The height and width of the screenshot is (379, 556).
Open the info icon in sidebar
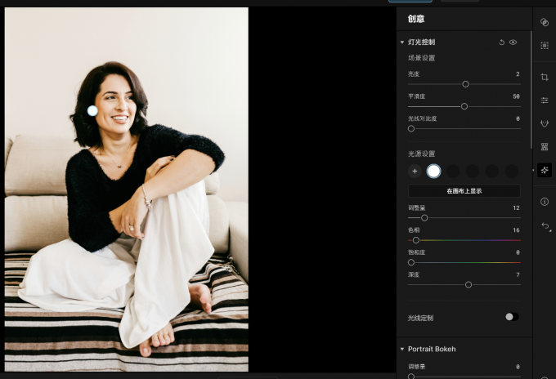[x=545, y=202]
